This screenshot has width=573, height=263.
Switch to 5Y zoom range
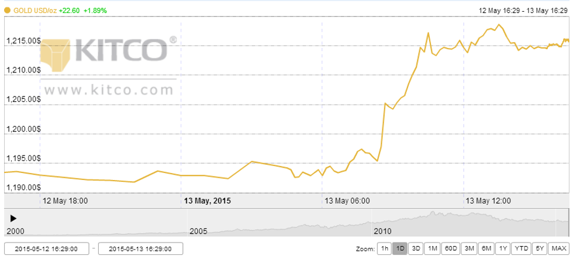539,248
